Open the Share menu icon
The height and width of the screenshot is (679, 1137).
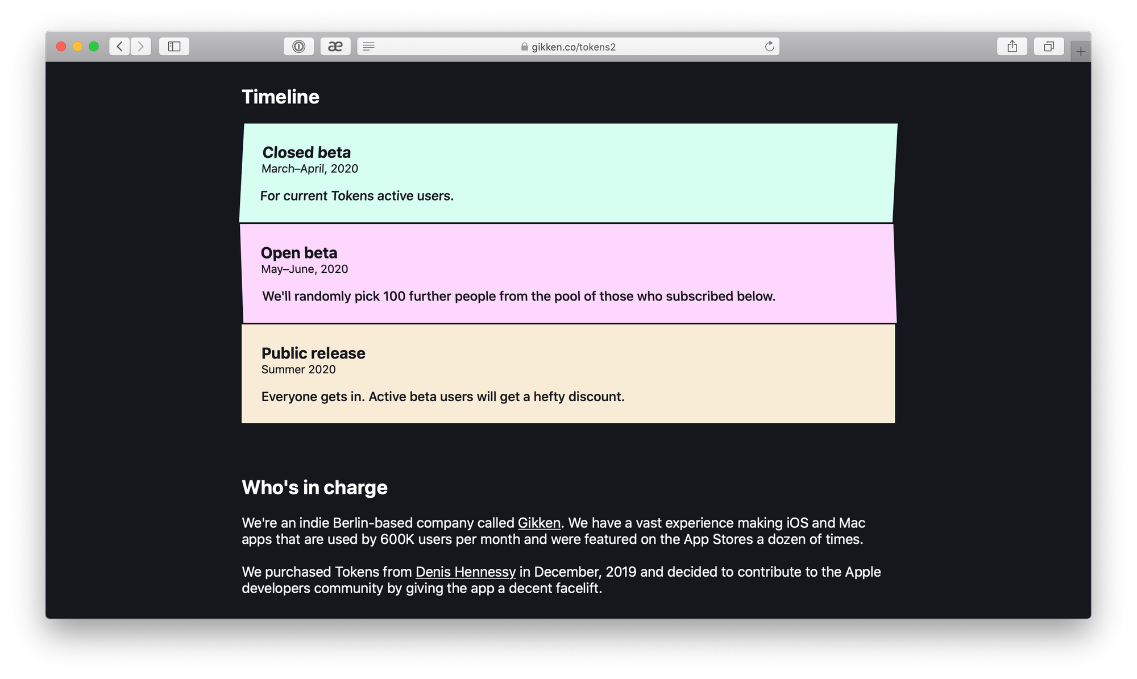tap(1012, 47)
